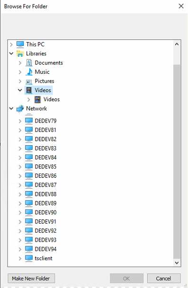This screenshot has height=288, width=188.
Task: Click the scrollbar down arrow
Action: [177, 262]
